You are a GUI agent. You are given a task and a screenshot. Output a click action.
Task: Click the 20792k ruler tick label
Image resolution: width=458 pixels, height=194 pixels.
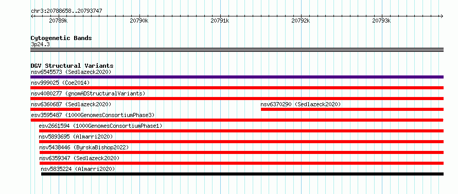[301, 21]
